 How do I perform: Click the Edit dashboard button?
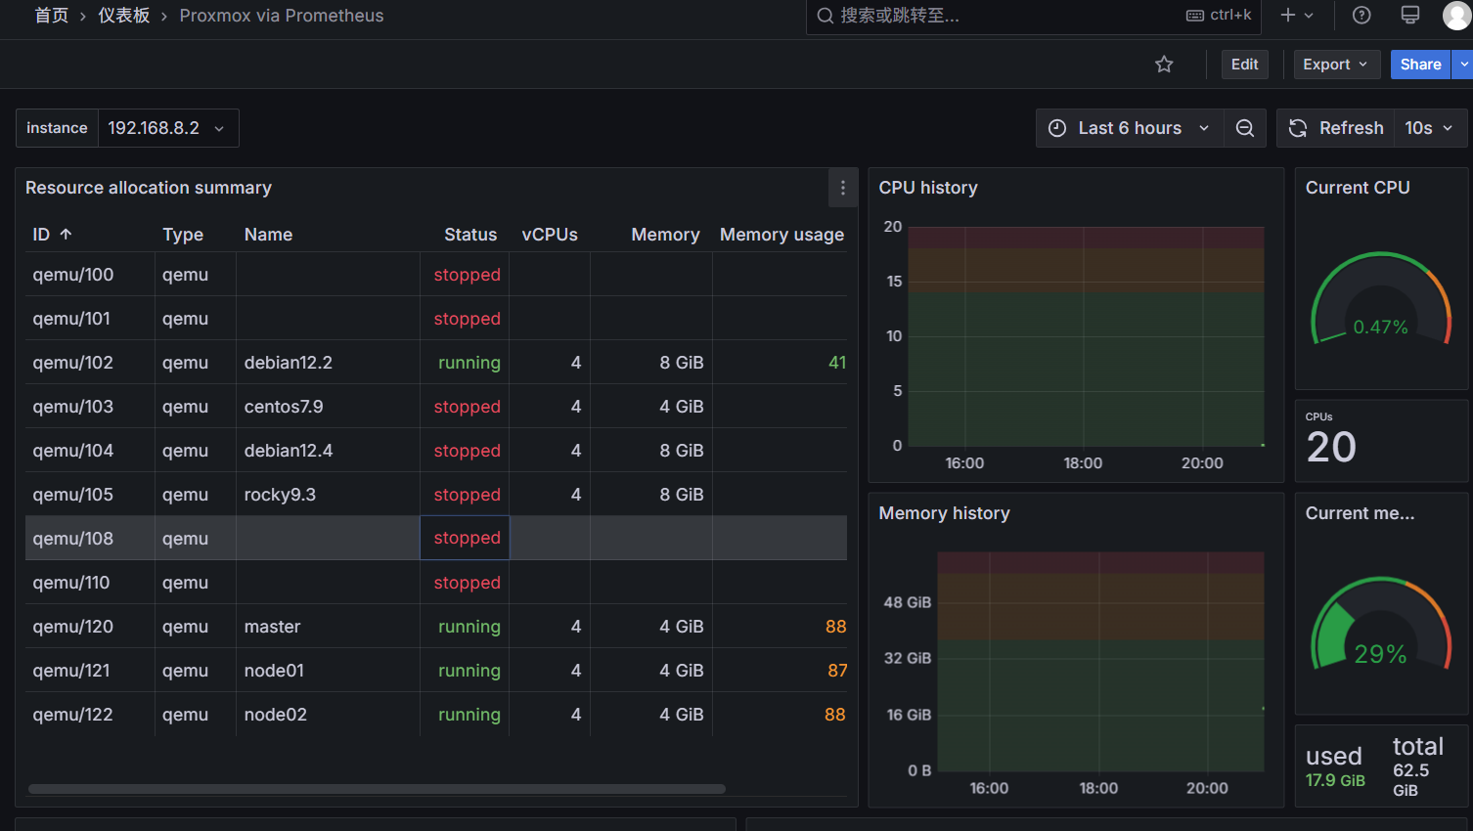[1244, 65]
